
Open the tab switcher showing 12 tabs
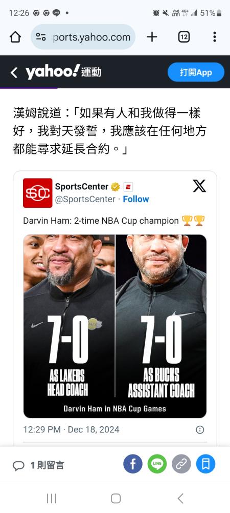[x=184, y=37]
